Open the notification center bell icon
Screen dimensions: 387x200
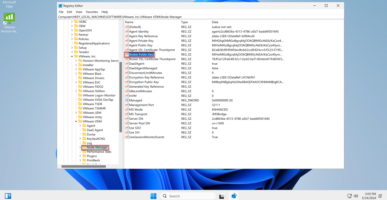point(380,196)
